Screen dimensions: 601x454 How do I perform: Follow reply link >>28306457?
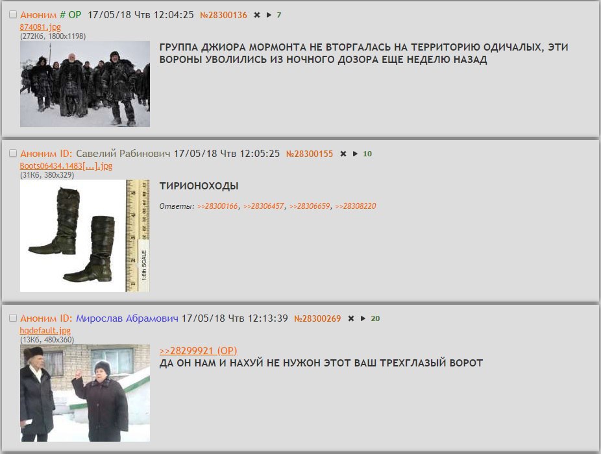[x=264, y=206]
